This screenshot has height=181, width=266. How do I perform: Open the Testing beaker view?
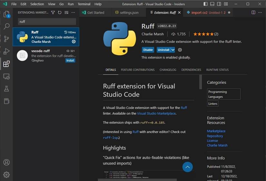pyautogui.click(x=6, y=89)
